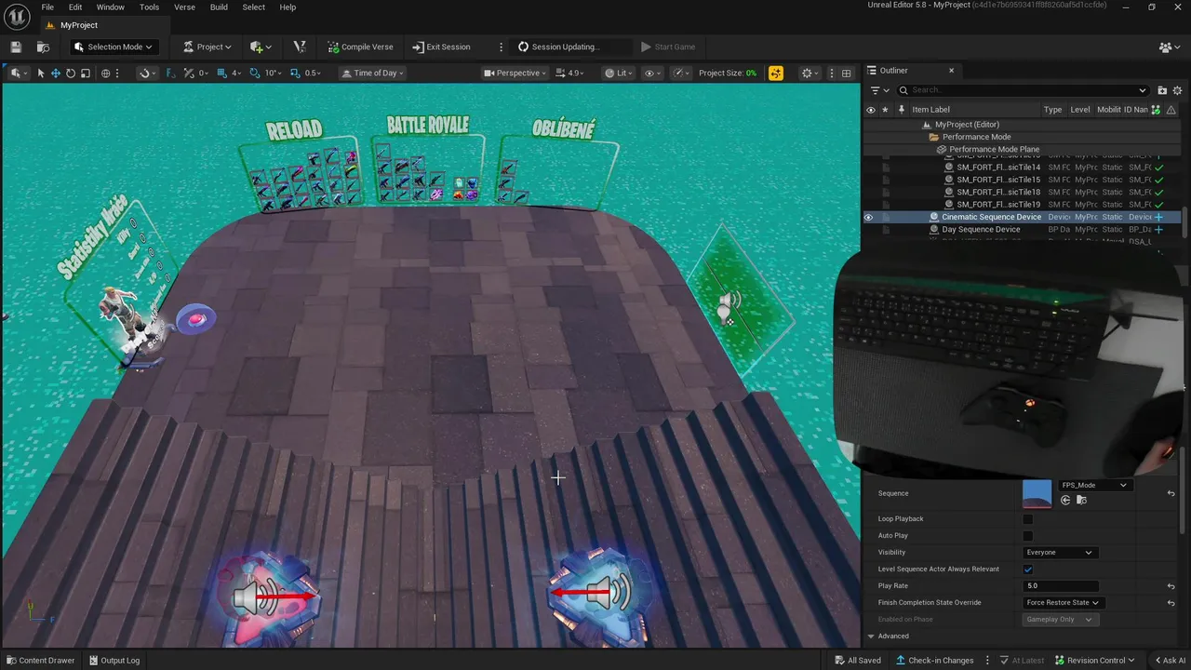Open the Lit view mode dropdown
Viewport: 1191px width, 670px height.
pyautogui.click(x=618, y=73)
